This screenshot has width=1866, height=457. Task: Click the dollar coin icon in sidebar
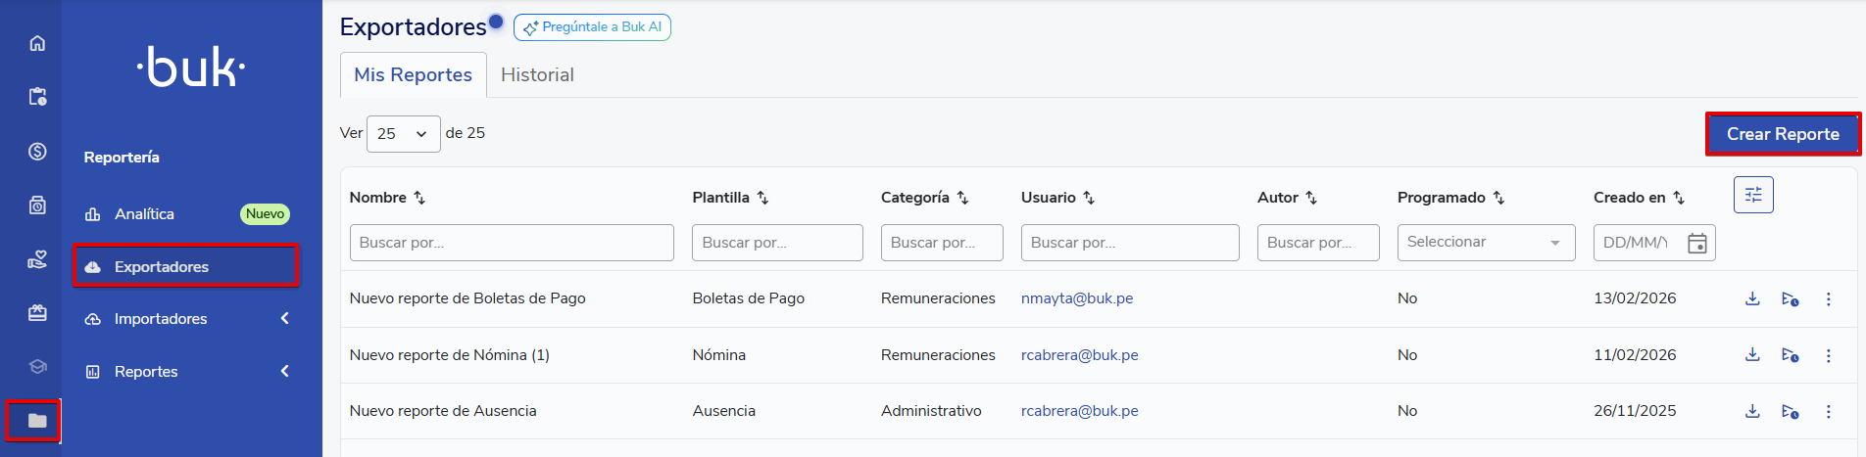tap(37, 151)
